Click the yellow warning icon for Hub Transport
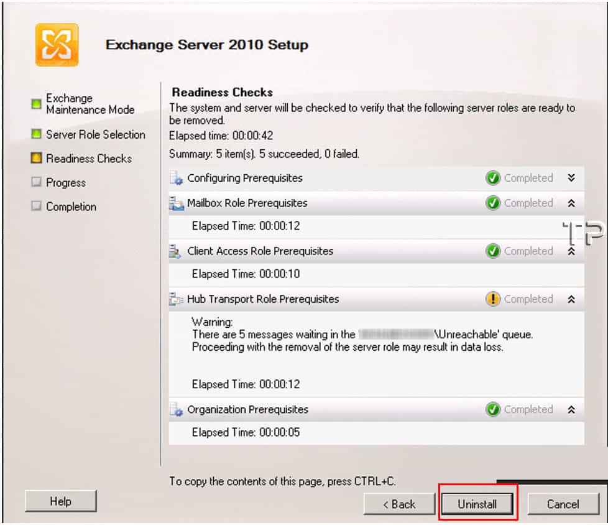 (x=492, y=299)
